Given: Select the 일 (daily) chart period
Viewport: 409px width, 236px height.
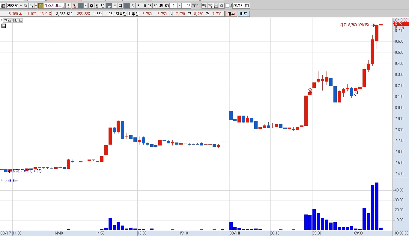Looking at the screenshot, I should 75,6.
